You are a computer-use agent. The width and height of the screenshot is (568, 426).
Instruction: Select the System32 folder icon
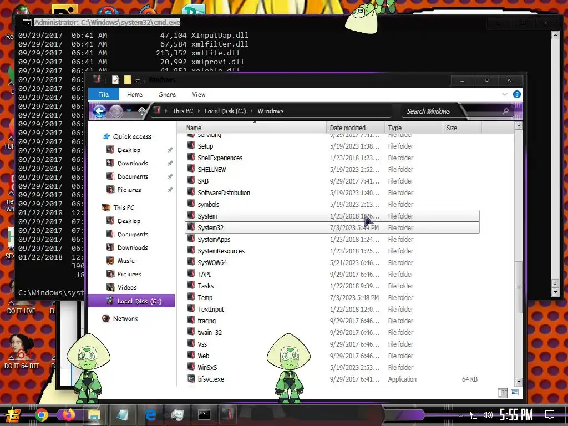pyautogui.click(x=191, y=227)
